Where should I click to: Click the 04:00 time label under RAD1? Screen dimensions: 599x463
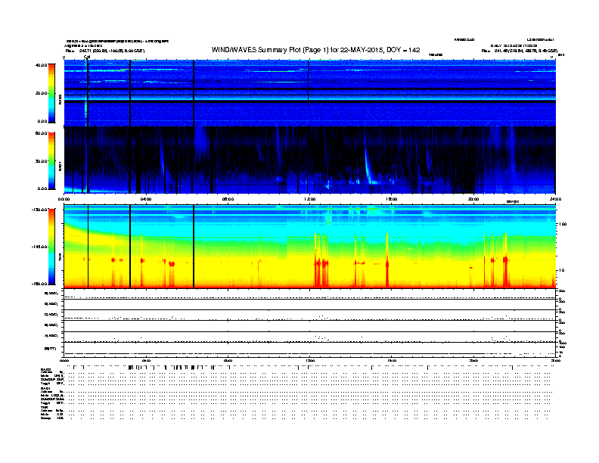coord(146,199)
